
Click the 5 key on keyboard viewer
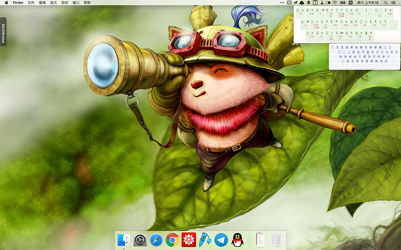click(356, 47)
